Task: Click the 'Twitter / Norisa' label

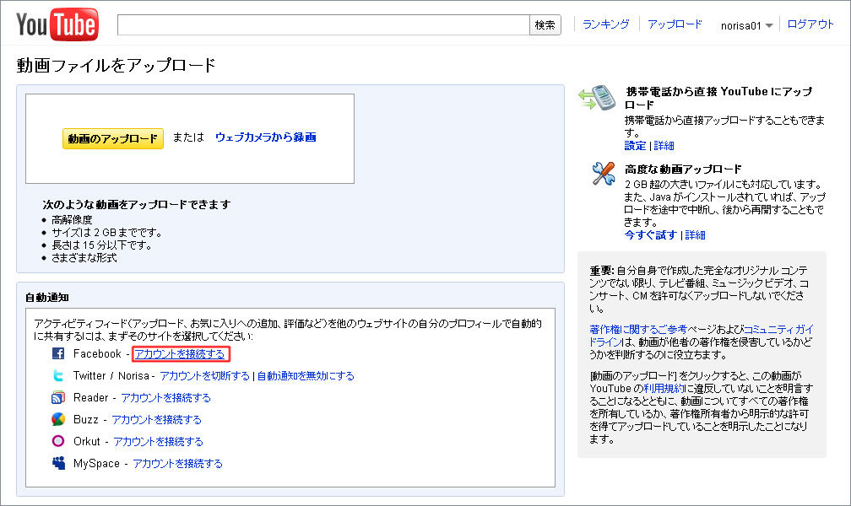Action: tap(111, 376)
